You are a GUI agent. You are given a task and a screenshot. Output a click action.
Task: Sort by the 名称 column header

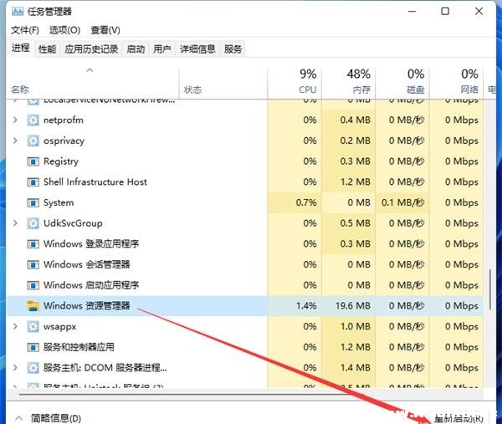93,82
